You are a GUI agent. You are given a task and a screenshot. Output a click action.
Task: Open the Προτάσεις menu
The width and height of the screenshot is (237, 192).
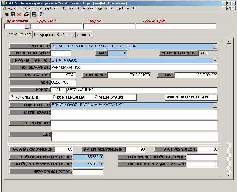[x=26, y=8]
